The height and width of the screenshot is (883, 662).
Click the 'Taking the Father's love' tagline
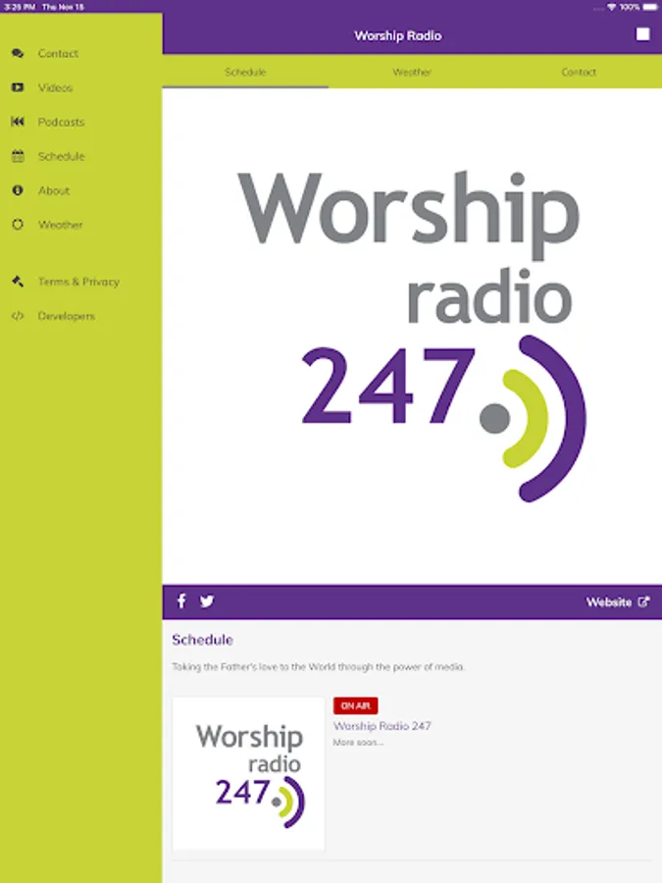(318, 667)
